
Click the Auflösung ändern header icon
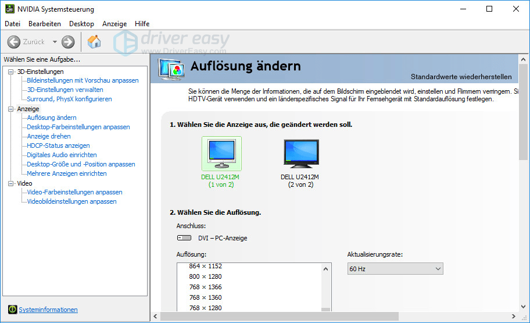(171, 69)
